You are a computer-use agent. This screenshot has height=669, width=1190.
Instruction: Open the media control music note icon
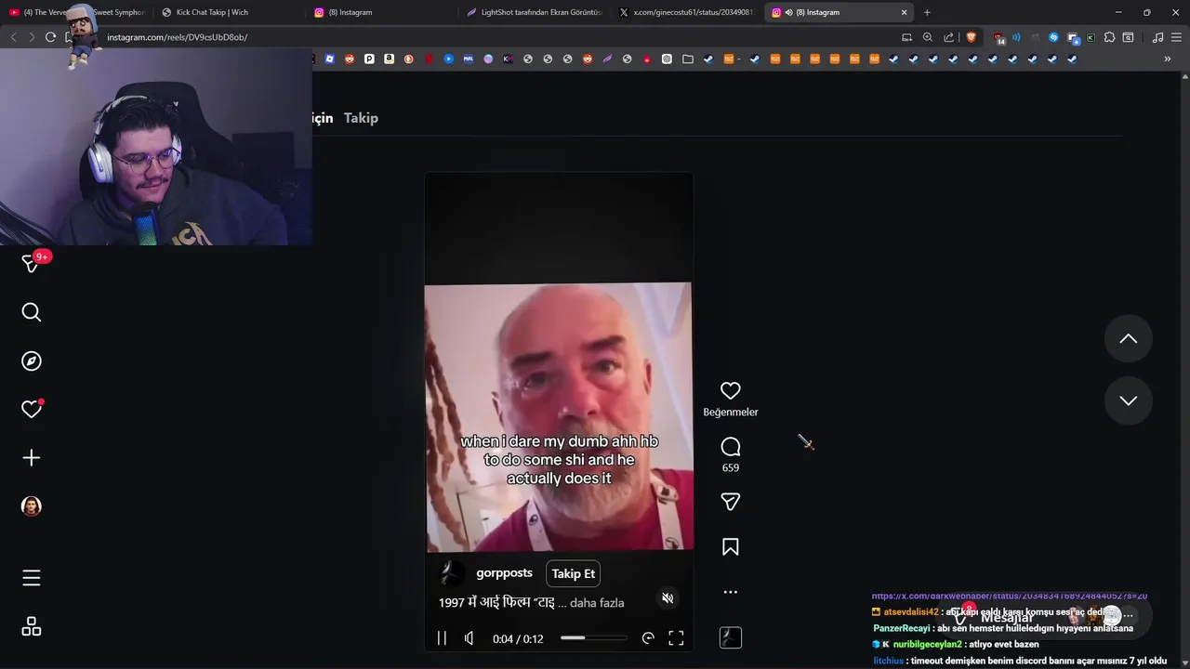1157,37
